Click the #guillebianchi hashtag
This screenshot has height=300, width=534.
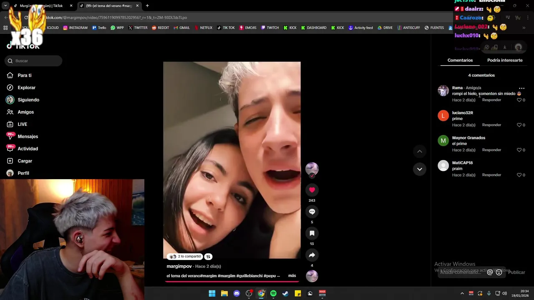[249, 276]
